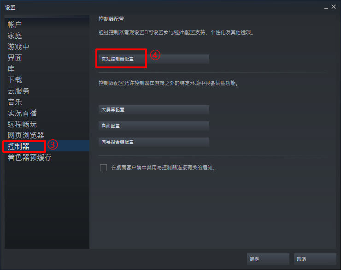Screen dimensions: 341x270
Task: Click the 向导组合键配置 button
Action: 154,142
